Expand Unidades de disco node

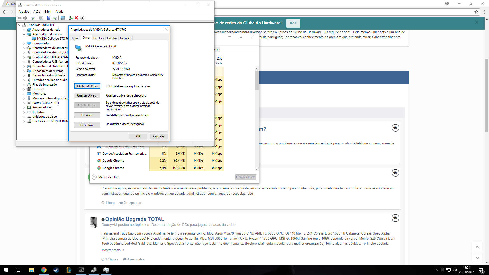[x=24, y=117]
